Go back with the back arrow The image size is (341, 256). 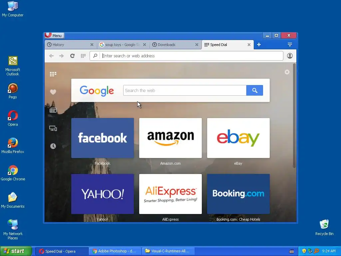(51, 56)
